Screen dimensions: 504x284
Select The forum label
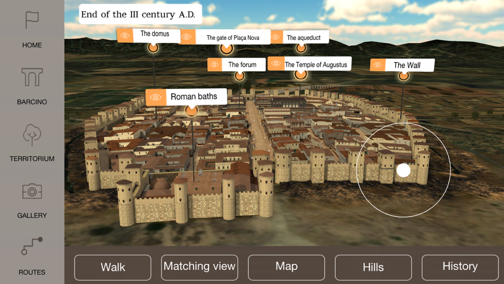point(242,65)
